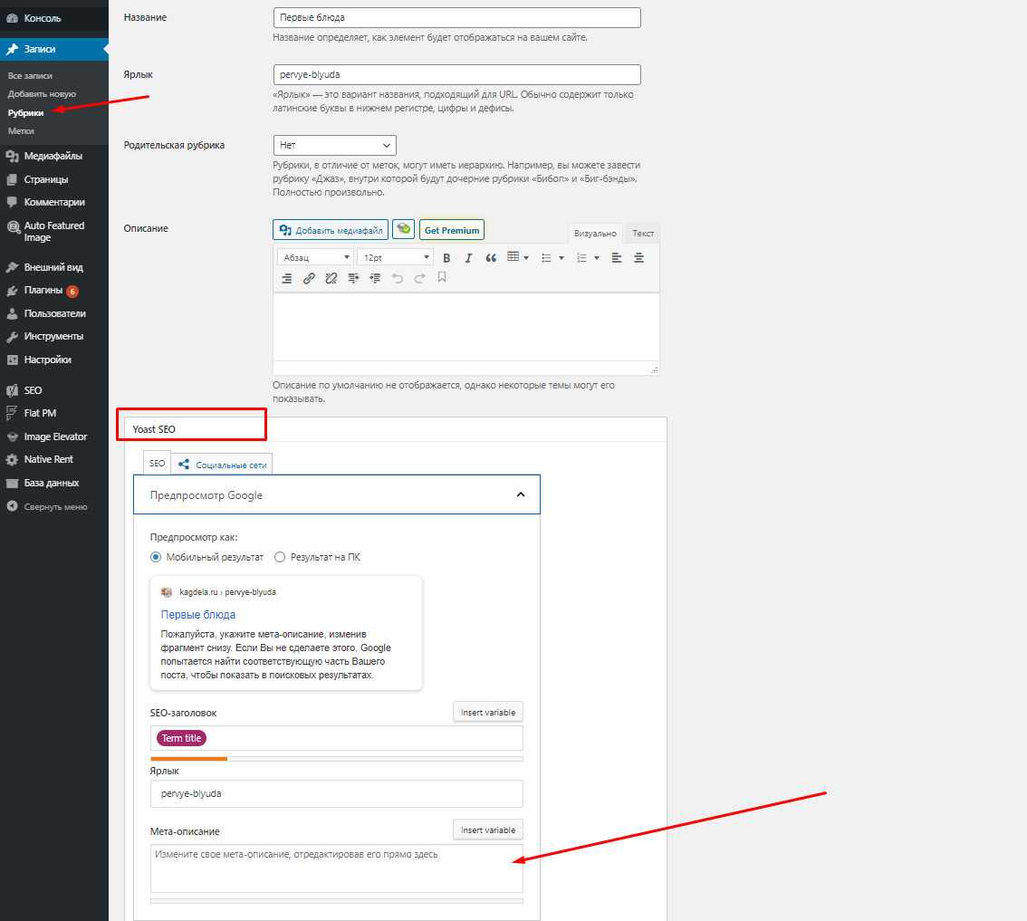Select Результат на ПК preview option

coord(280,557)
